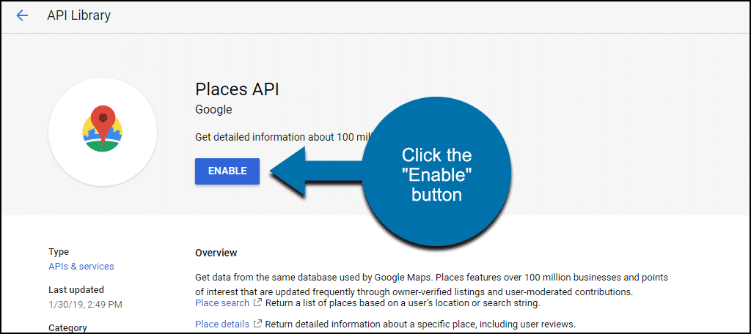Click the blue ENABLE button

[227, 171]
